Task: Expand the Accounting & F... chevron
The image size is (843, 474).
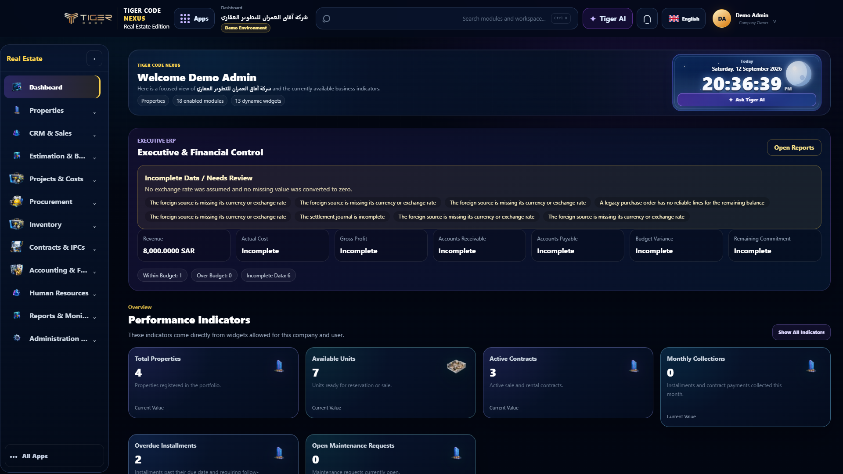Action: point(94,273)
